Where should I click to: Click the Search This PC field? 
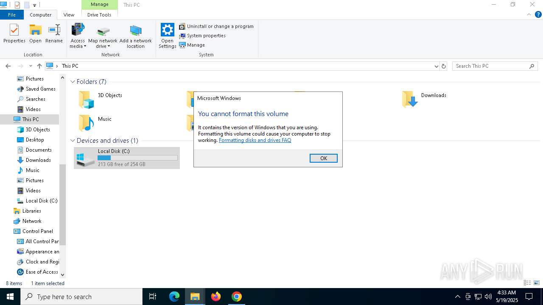pyautogui.click(x=495, y=66)
